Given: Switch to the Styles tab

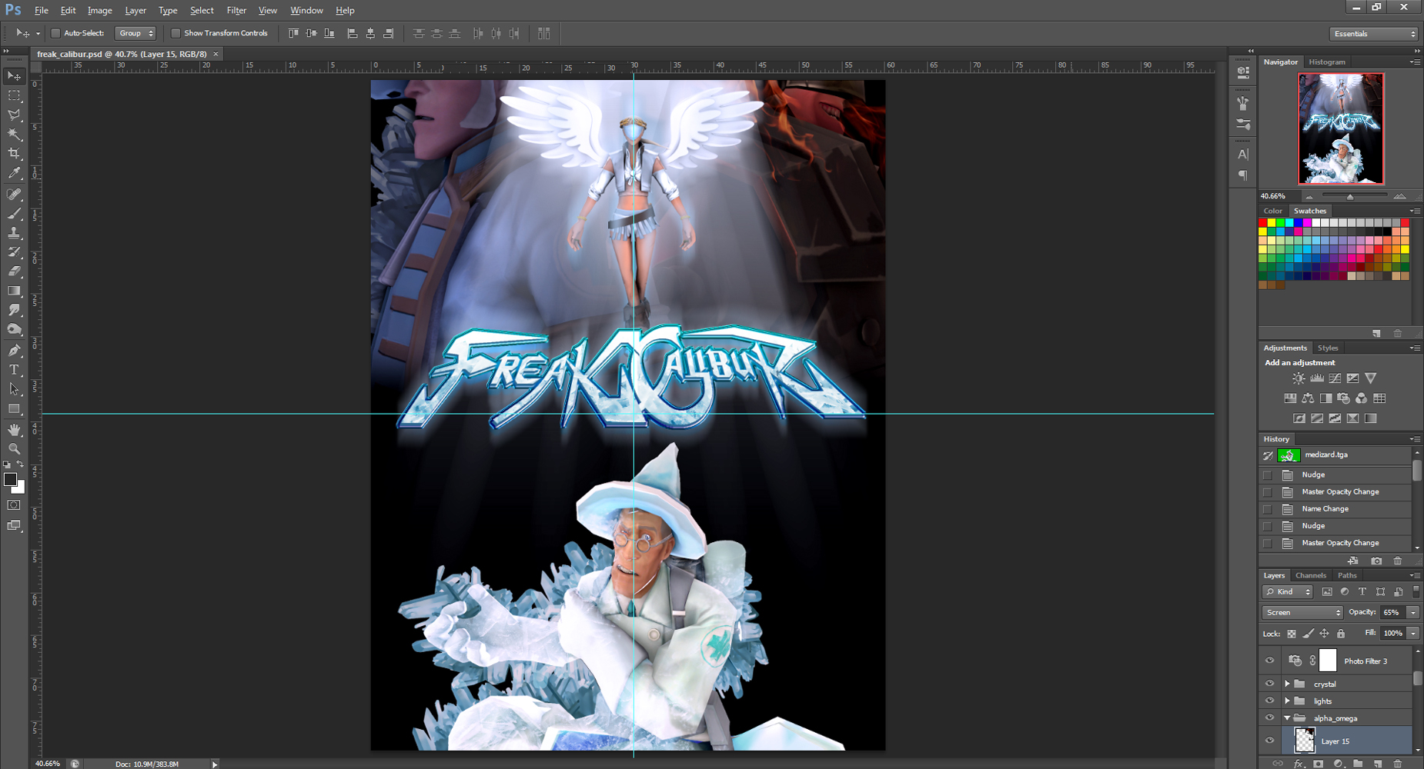Looking at the screenshot, I should tap(1328, 348).
